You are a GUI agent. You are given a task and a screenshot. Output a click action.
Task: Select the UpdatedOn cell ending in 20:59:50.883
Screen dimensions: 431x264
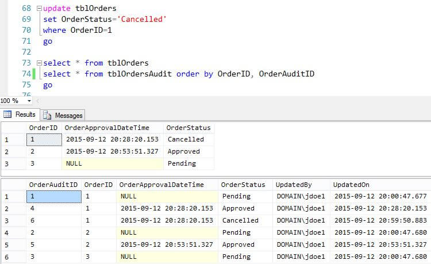380,220
